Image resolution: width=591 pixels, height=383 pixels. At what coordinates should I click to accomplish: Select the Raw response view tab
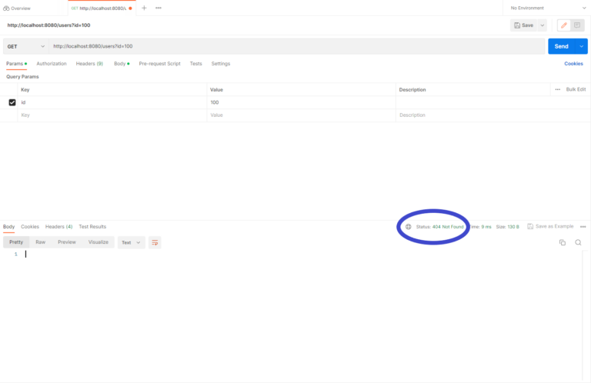coord(40,242)
